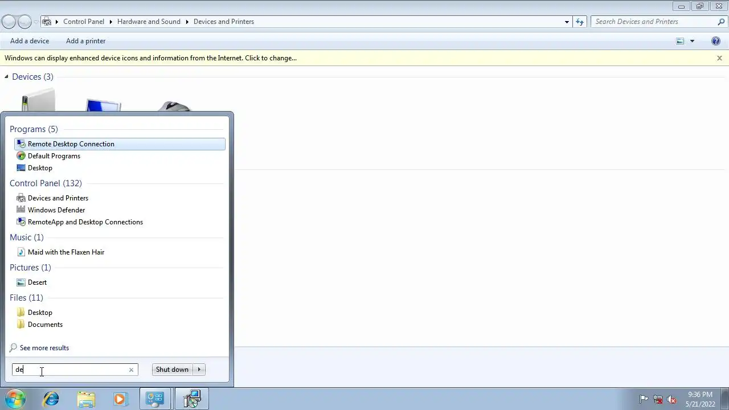Viewport: 729px width, 410px height.
Task: Expand the address bar history dropdown
Action: 567,22
